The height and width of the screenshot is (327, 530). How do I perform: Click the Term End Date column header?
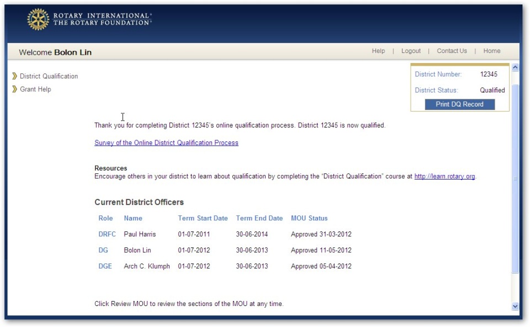click(x=259, y=218)
